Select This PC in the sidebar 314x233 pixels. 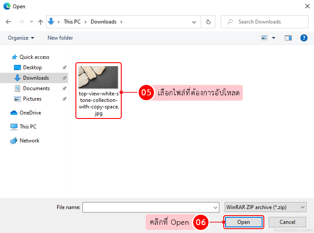(28, 127)
